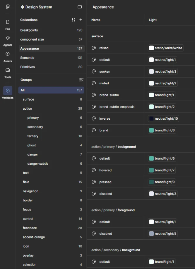195x269 pixels.
Task: Select the All group
Action: tap(51, 90)
